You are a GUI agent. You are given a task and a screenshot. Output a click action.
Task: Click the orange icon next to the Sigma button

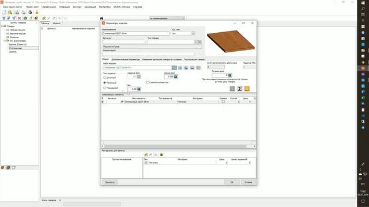pyautogui.click(x=247, y=89)
